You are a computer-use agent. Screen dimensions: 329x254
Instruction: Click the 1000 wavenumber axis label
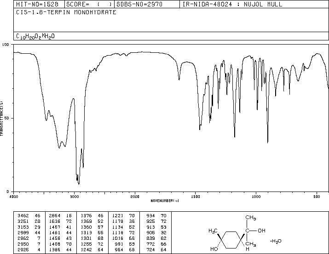point(256,197)
